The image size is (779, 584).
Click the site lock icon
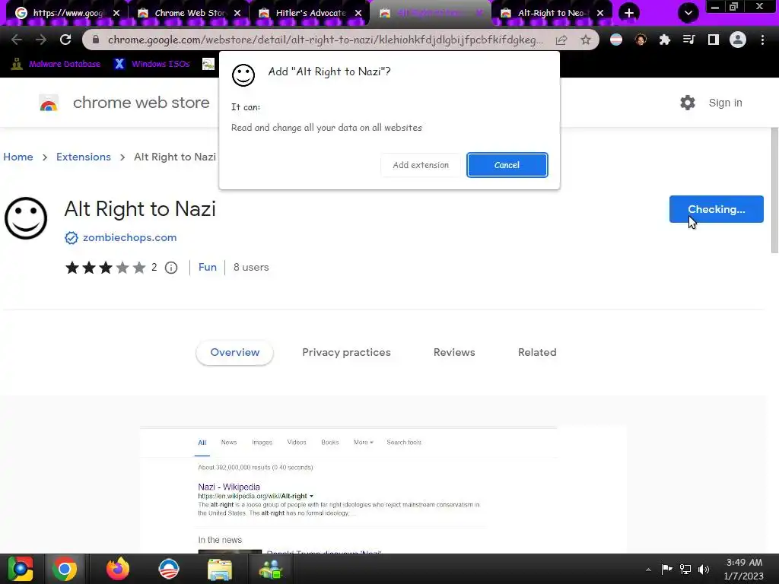point(95,40)
